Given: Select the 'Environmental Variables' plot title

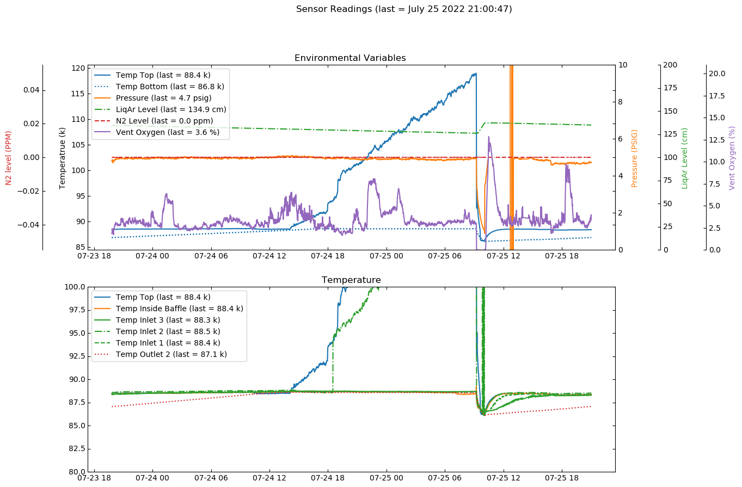Looking at the screenshot, I should pyautogui.click(x=350, y=58).
